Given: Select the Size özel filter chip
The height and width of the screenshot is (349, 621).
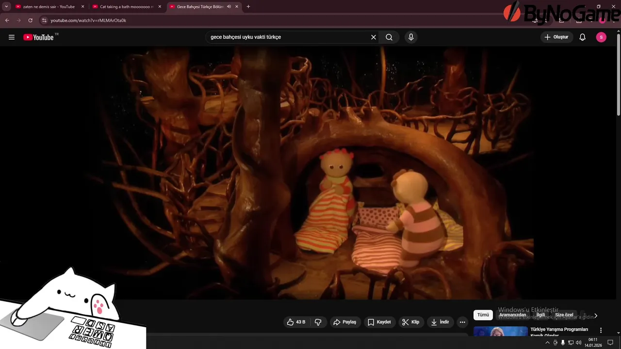Looking at the screenshot, I should (564, 315).
